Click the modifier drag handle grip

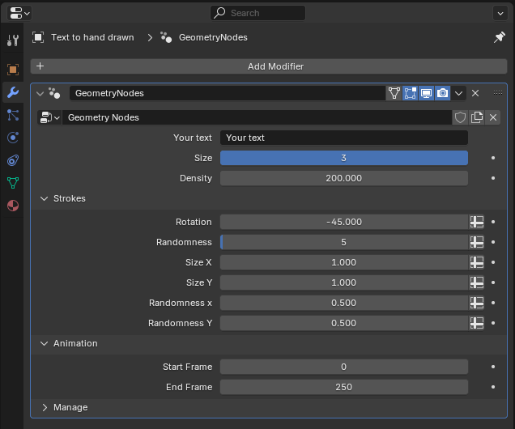coord(498,93)
